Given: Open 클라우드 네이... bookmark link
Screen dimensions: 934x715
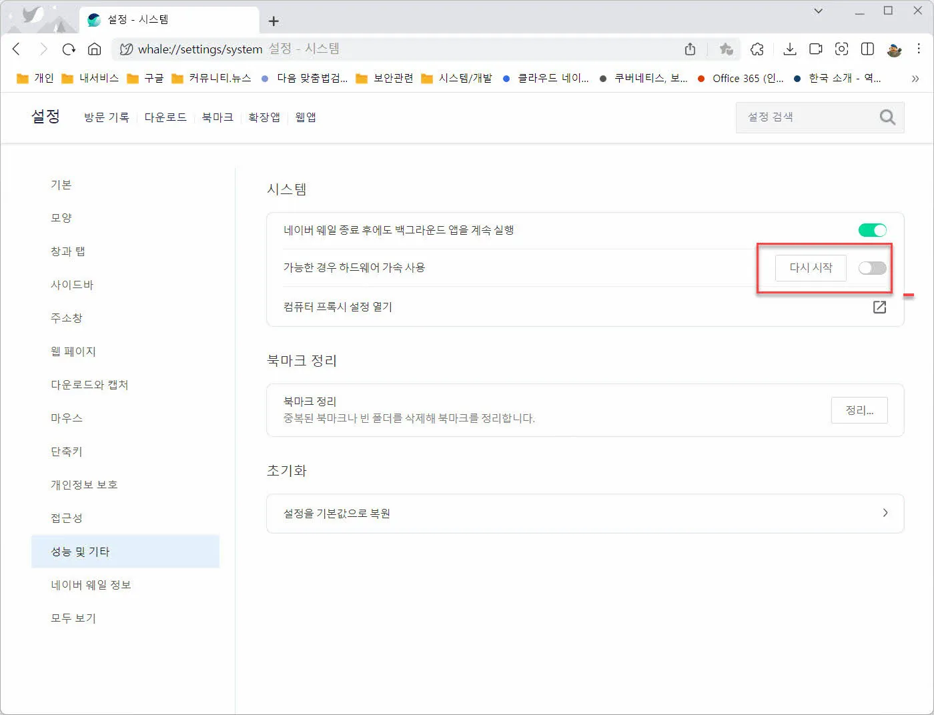Looking at the screenshot, I should 546,78.
